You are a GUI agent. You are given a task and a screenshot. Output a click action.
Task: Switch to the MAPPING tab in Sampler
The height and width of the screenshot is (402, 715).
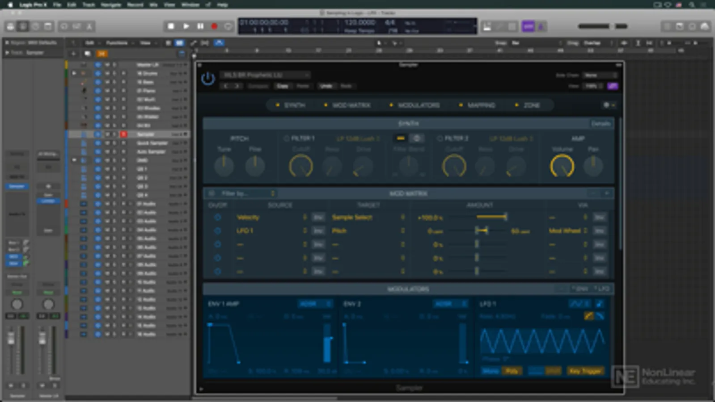pyautogui.click(x=481, y=105)
